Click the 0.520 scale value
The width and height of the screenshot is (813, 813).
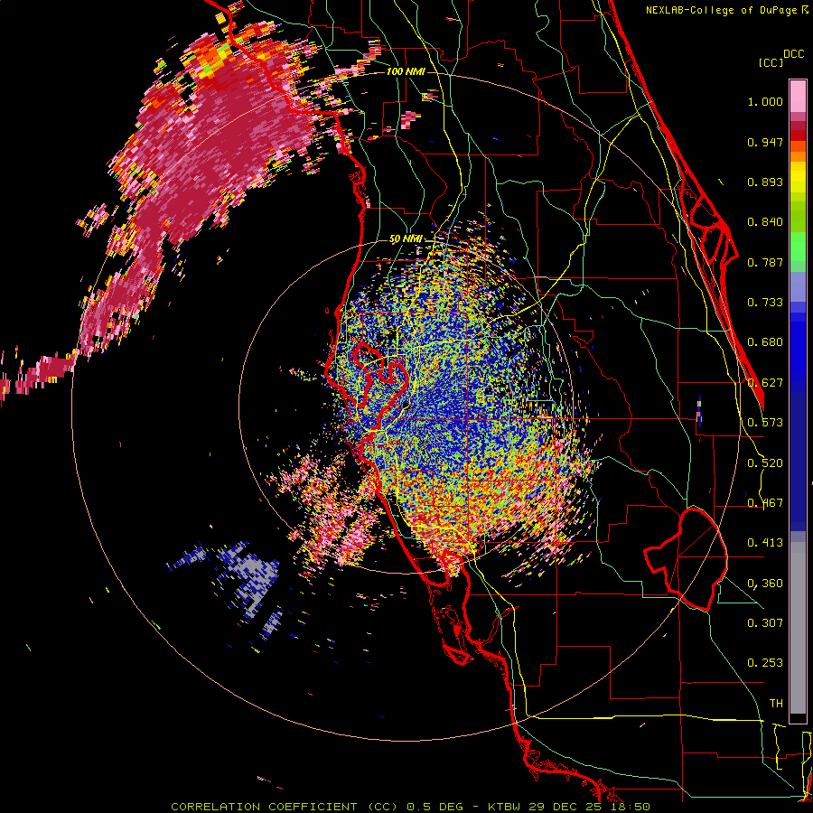click(765, 463)
